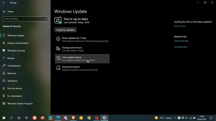Show hidden system tray icons

pos(175,118)
